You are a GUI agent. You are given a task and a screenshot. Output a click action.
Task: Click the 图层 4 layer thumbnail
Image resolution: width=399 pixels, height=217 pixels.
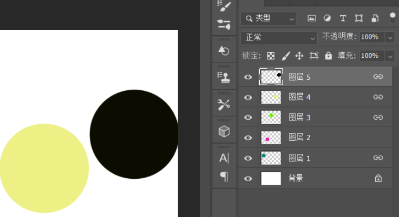coord(271,97)
